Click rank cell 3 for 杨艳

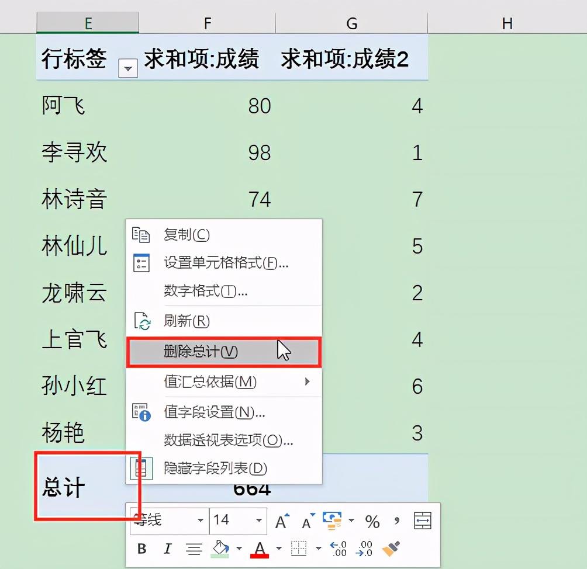(417, 433)
